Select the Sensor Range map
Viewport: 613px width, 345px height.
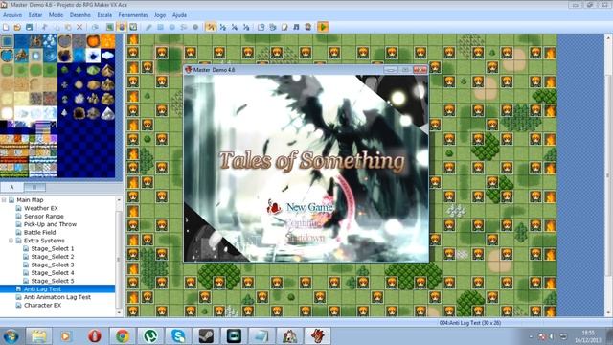point(44,217)
